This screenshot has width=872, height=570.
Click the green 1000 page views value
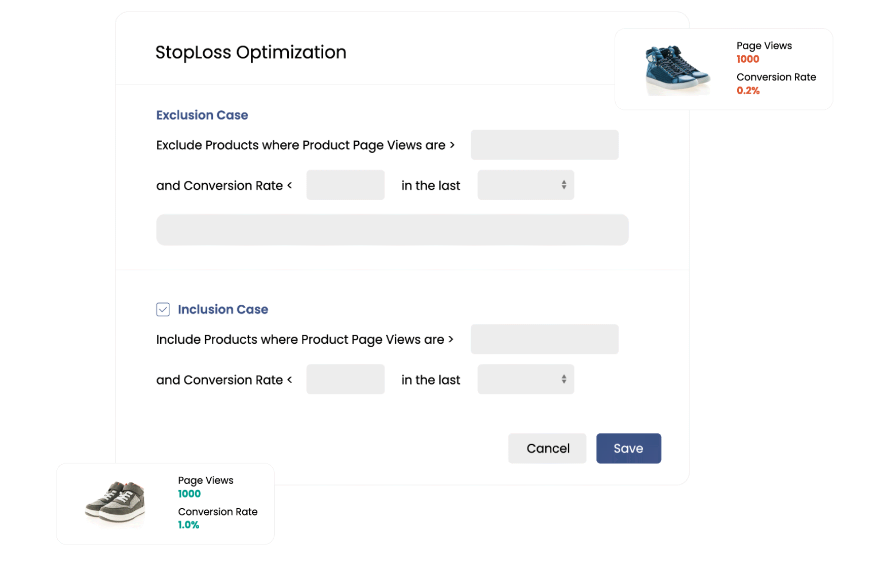tap(189, 494)
